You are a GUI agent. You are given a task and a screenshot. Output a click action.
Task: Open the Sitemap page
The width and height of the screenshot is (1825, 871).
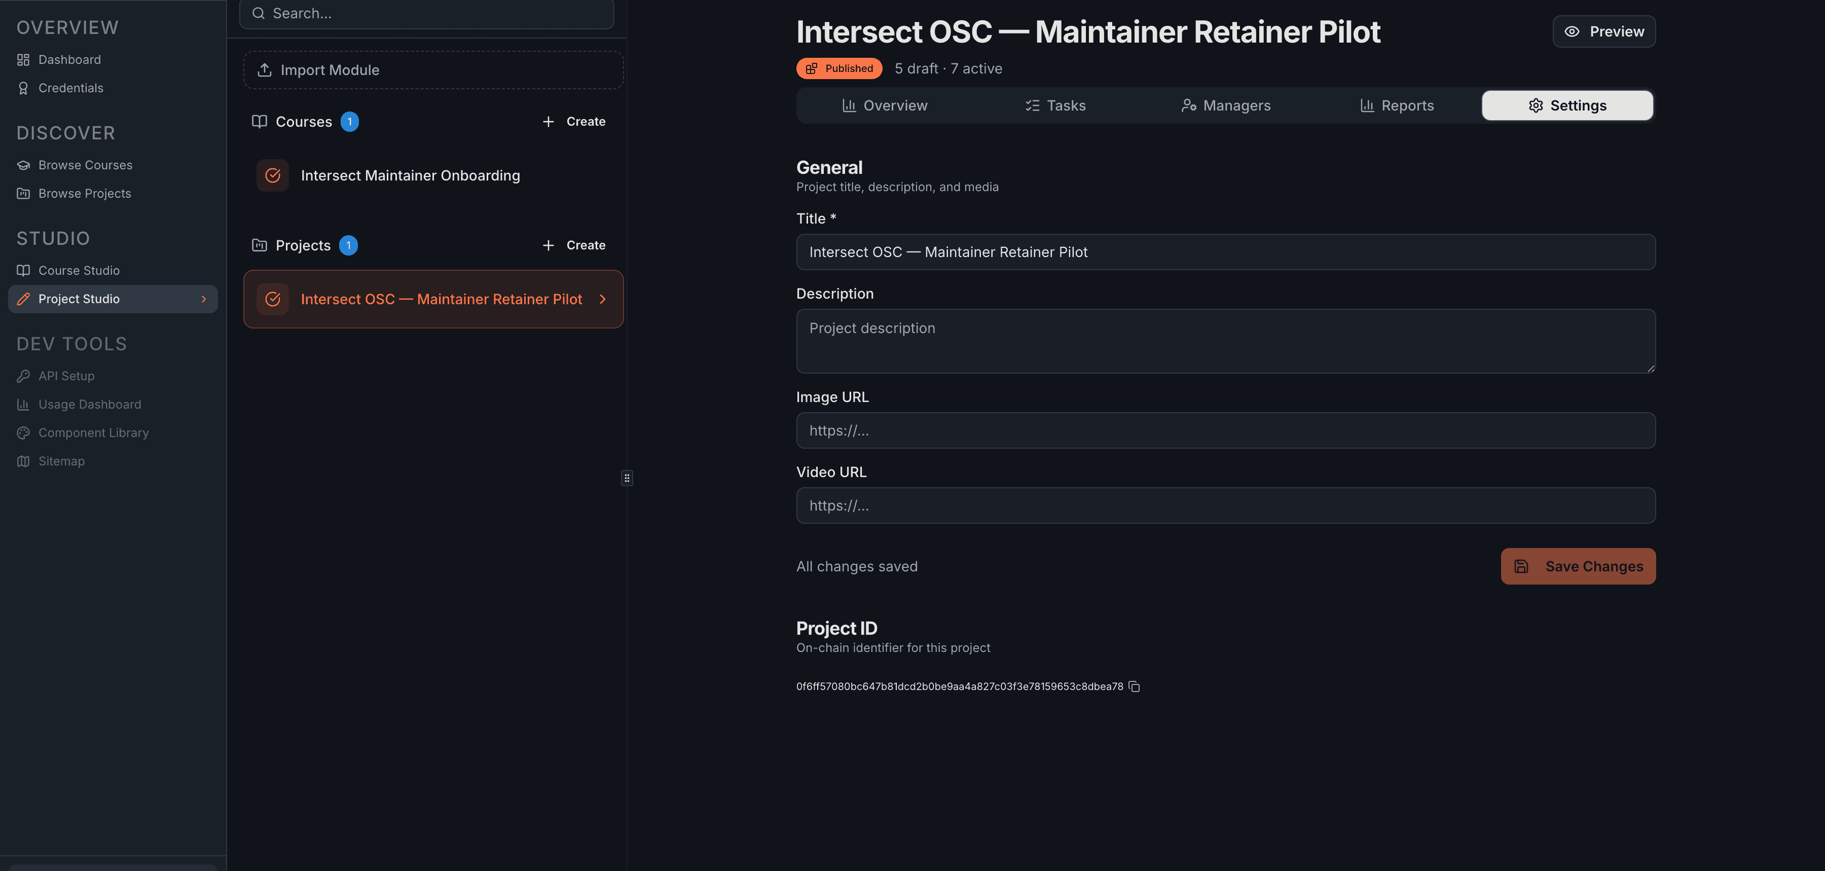[61, 461]
